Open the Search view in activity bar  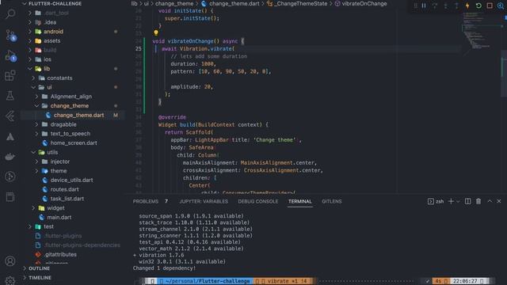point(10,14)
